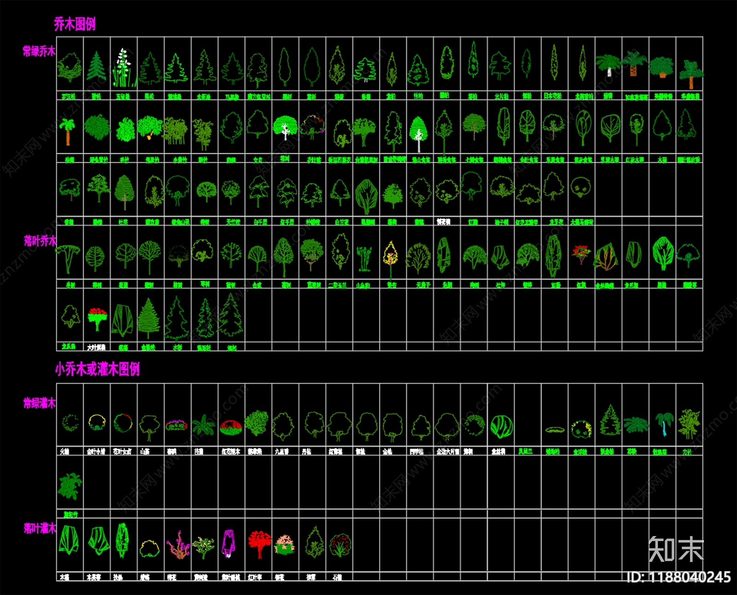
Task: Click the red-leaf tree symbol in 落叶乔木 row
Action: click(581, 255)
